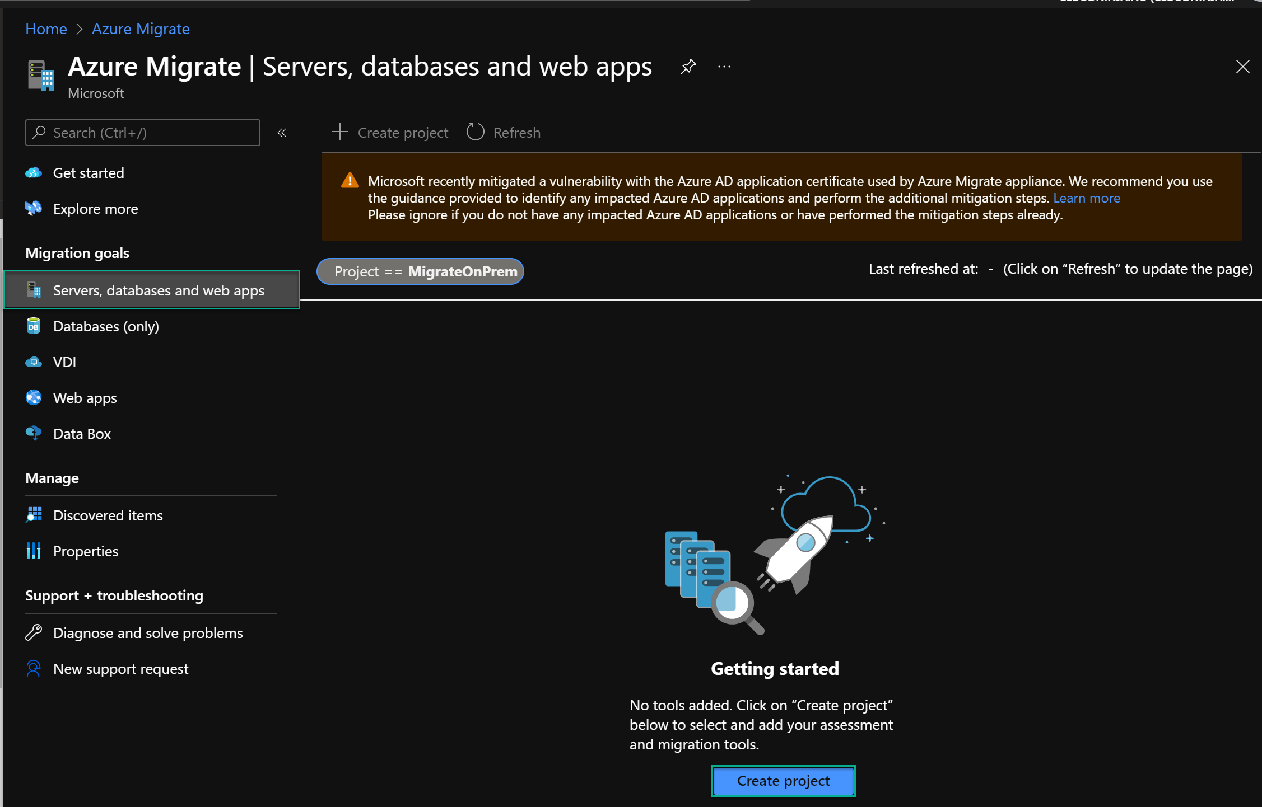Screen dimensions: 1262x807
Task: Click the Last refreshed at text
Action: 923,269
